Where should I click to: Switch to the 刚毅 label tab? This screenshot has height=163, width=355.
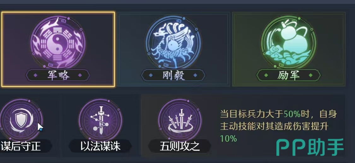[173, 75]
